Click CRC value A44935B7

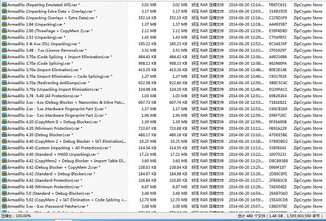click(278, 24)
